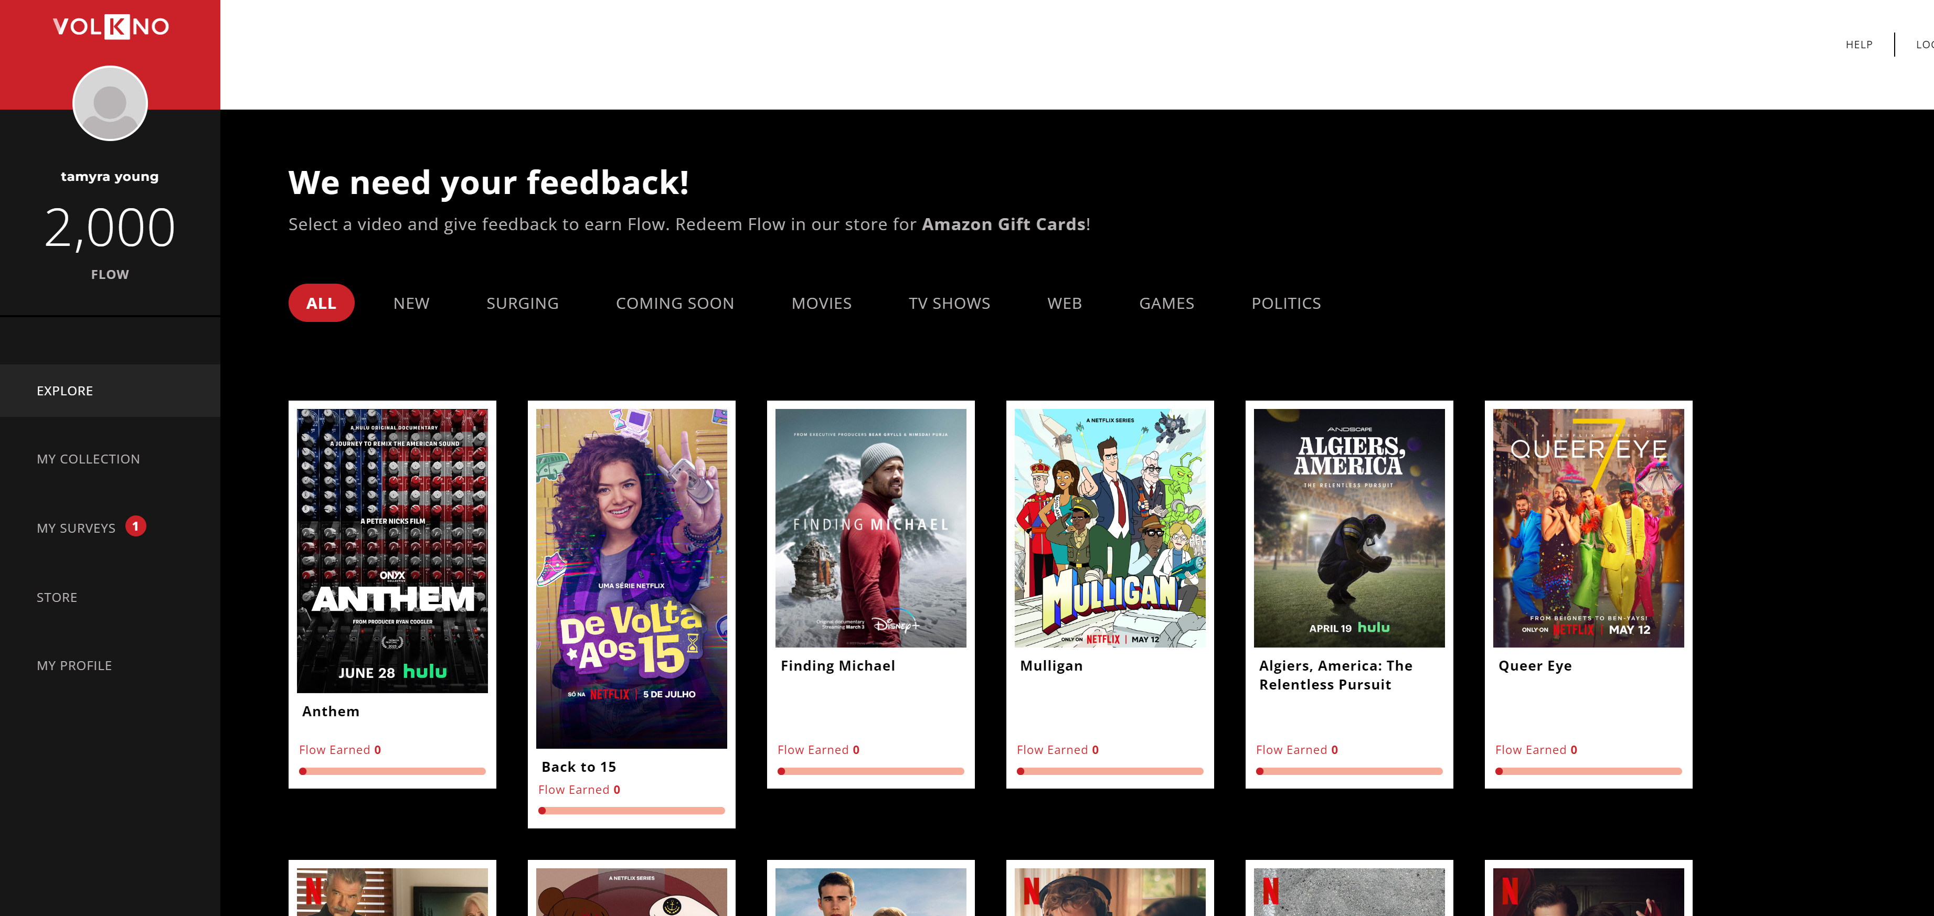Click the Anthem flow progress bar
The height and width of the screenshot is (916, 1934).
pos(392,771)
